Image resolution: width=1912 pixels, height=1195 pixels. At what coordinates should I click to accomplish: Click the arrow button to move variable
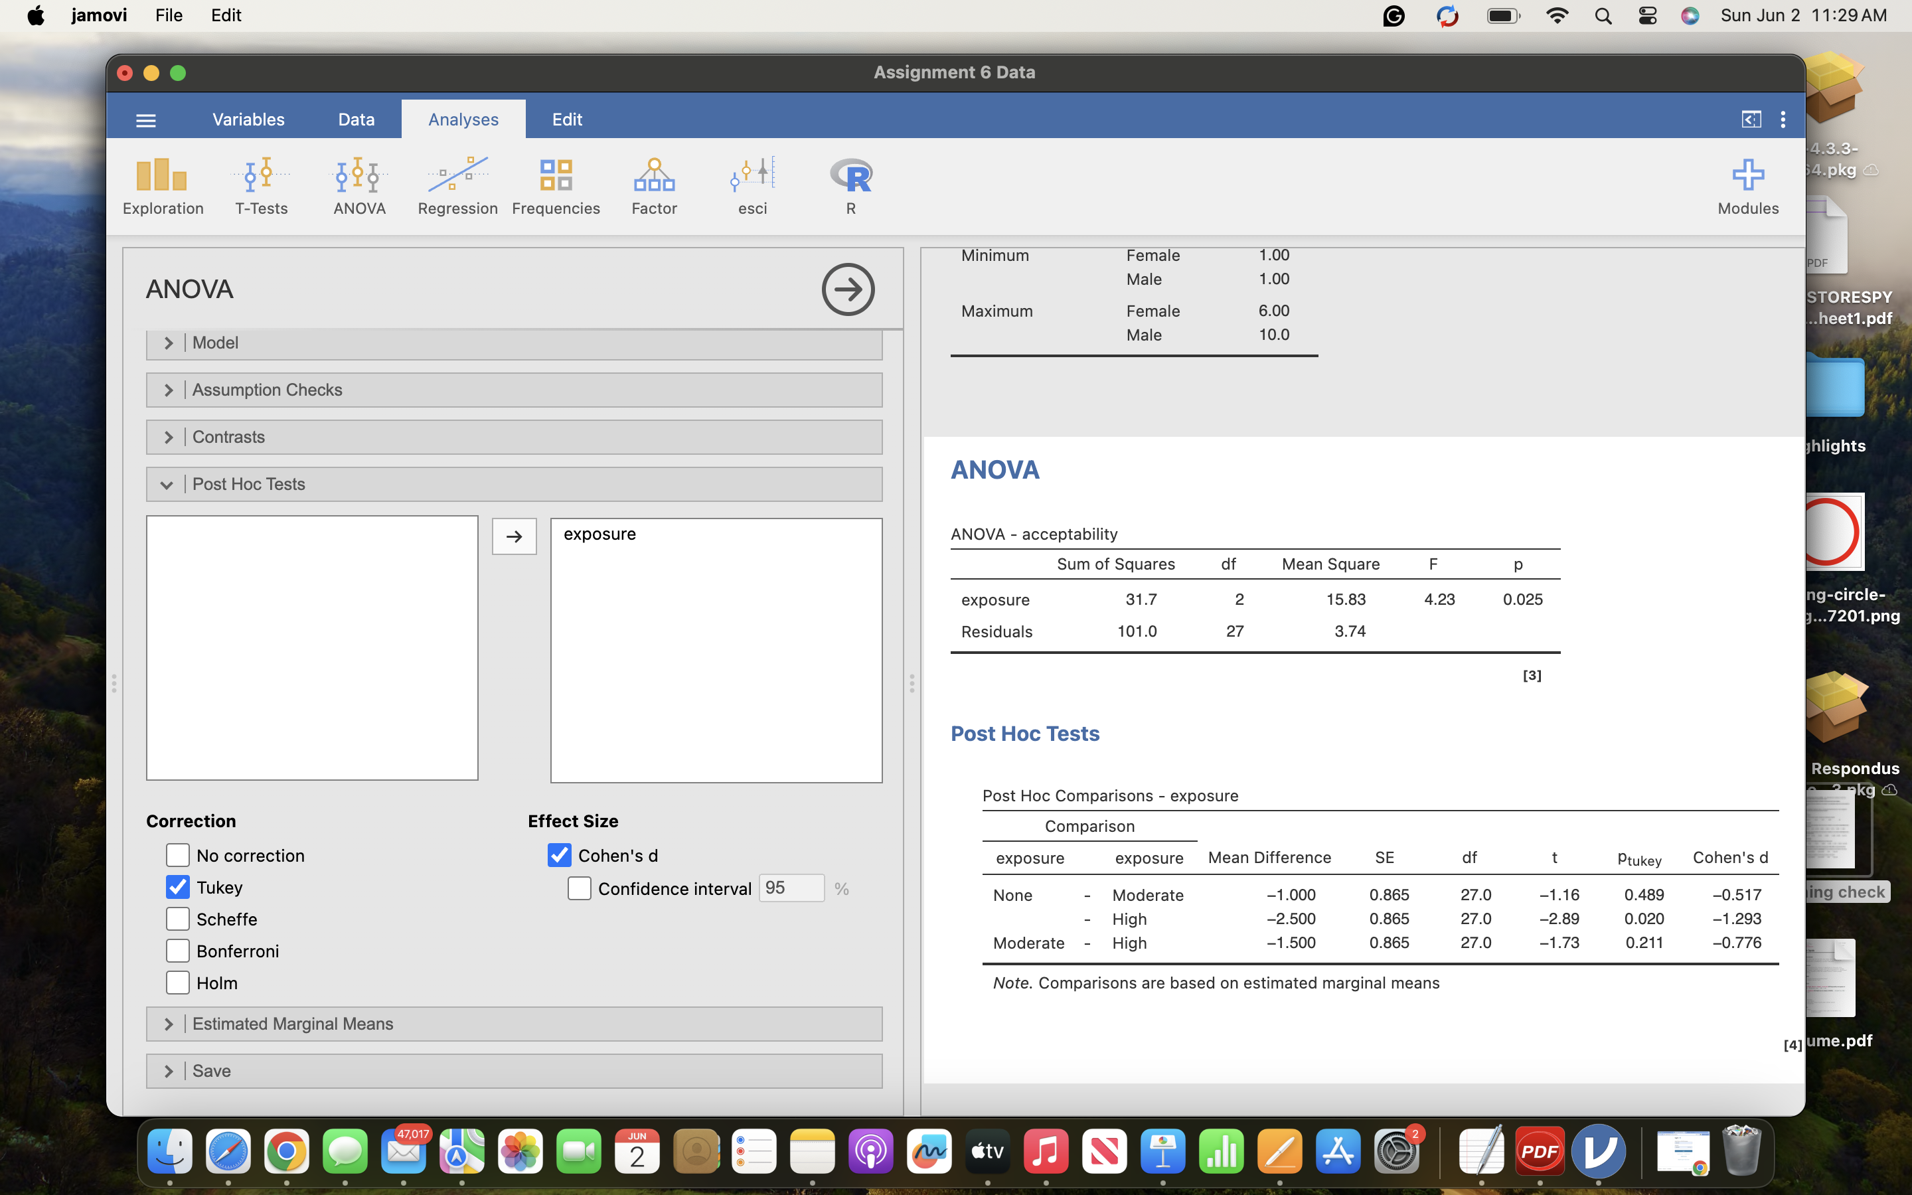click(x=515, y=536)
